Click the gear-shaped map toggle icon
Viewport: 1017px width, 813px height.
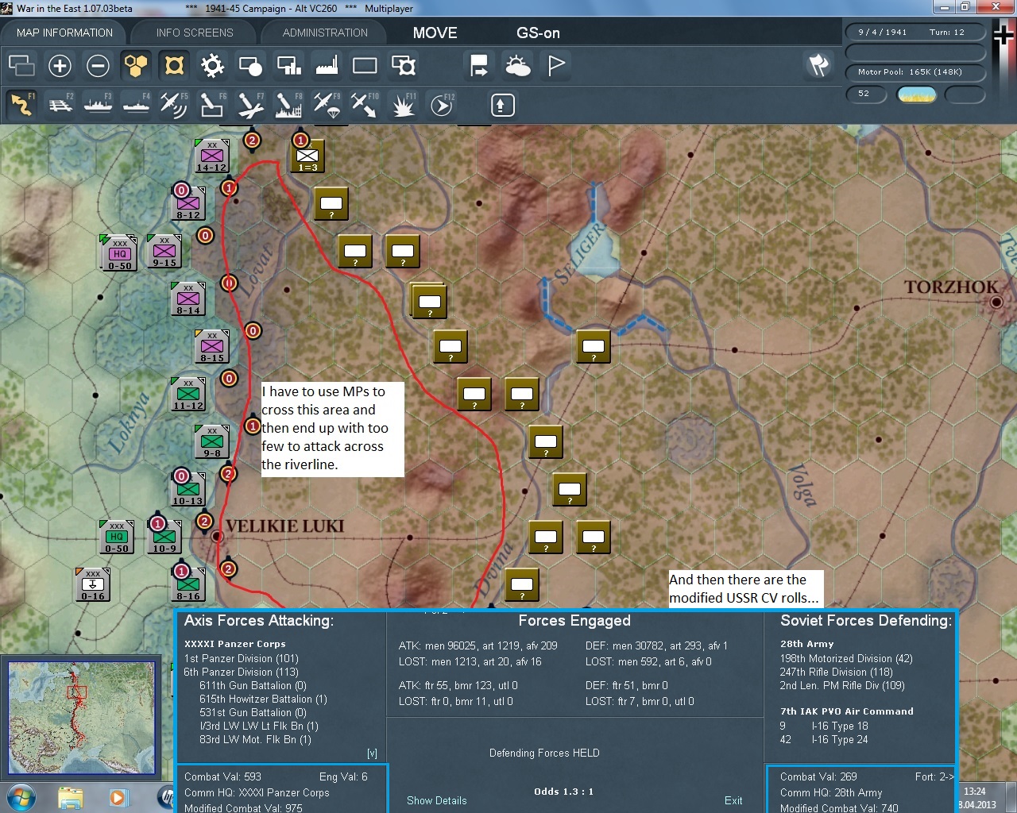click(x=212, y=66)
